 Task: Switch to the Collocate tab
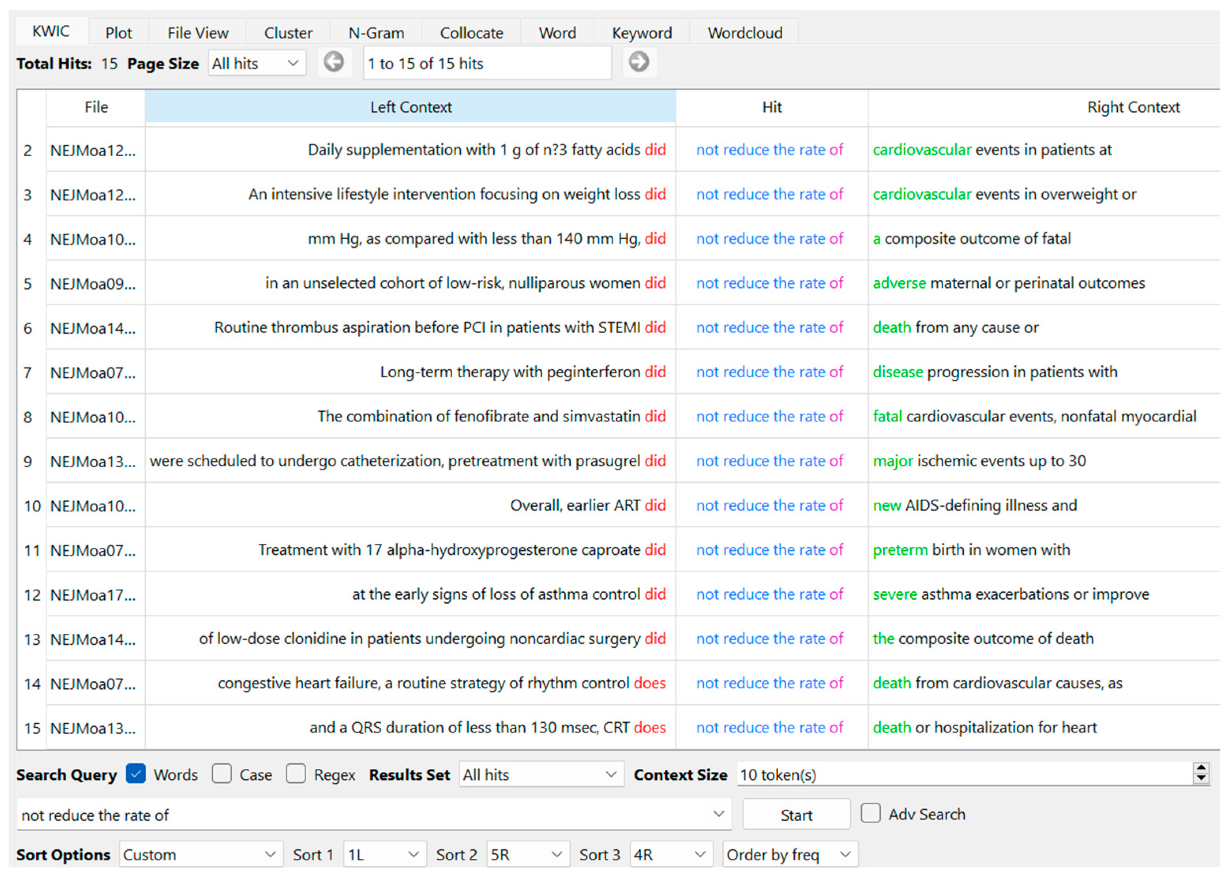pos(471,33)
